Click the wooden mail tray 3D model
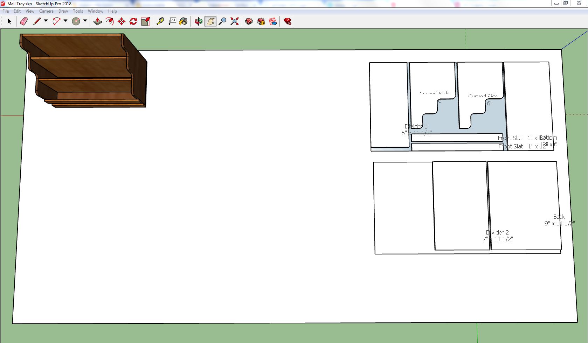Image resolution: width=588 pixels, height=343 pixels. pyautogui.click(x=83, y=70)
